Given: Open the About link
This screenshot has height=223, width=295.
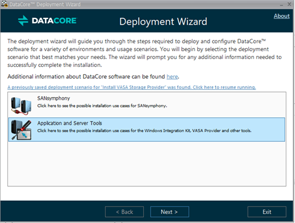Looking at the screenshot, I should pos(281,16).
